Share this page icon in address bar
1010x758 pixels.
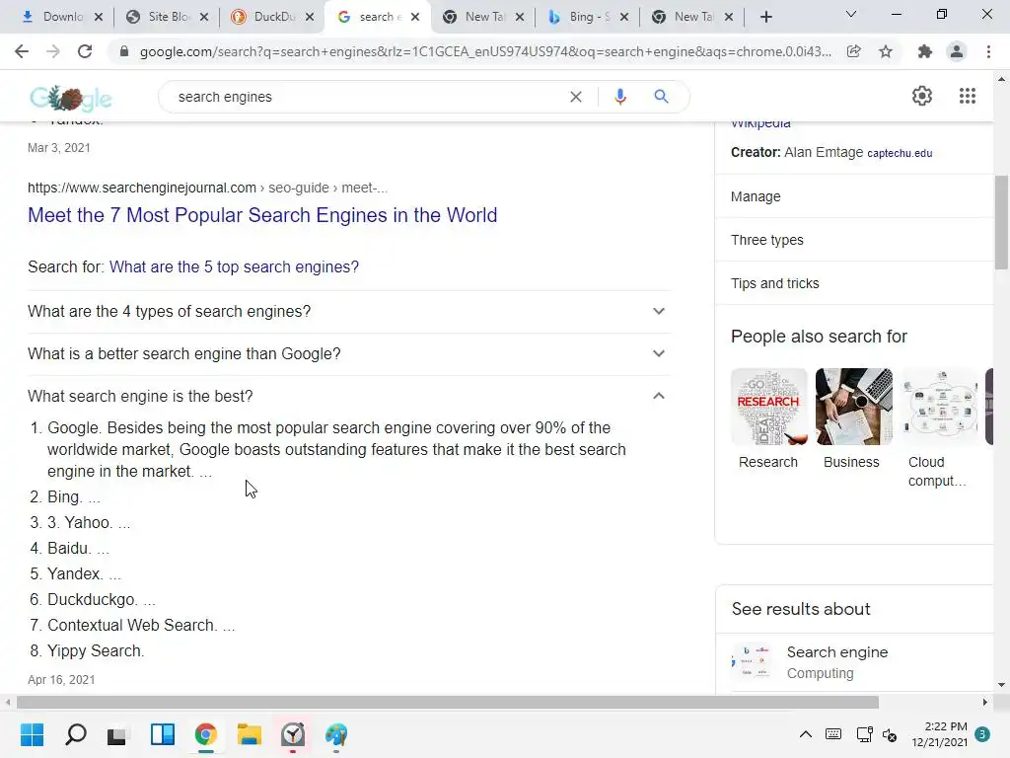pos(854,51)
